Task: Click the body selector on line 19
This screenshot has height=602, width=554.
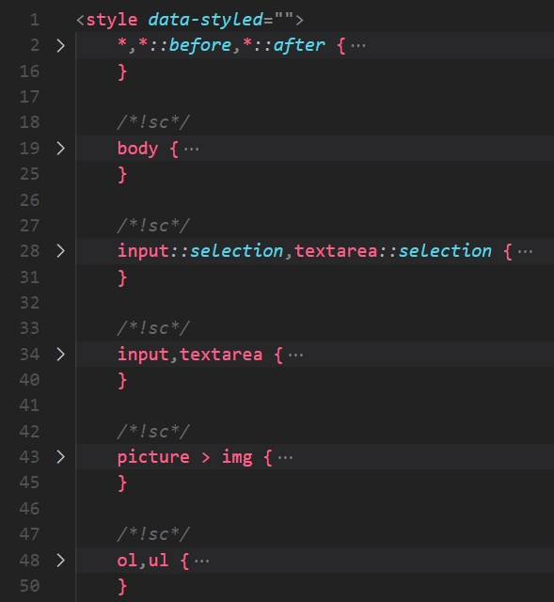Action: coord(138,149)
